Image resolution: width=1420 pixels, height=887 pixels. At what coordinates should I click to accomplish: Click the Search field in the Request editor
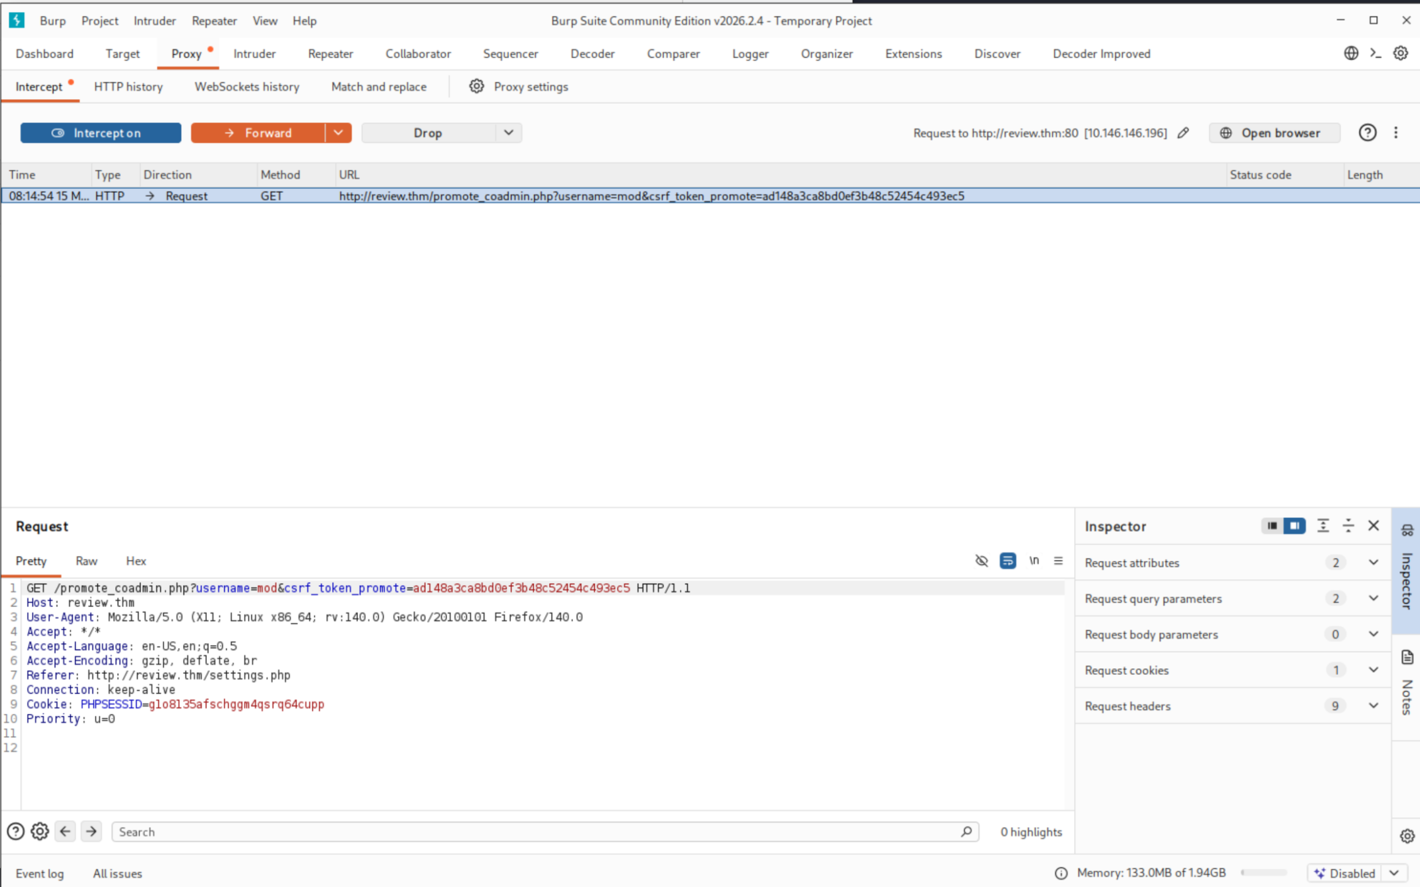click(544, 831)
